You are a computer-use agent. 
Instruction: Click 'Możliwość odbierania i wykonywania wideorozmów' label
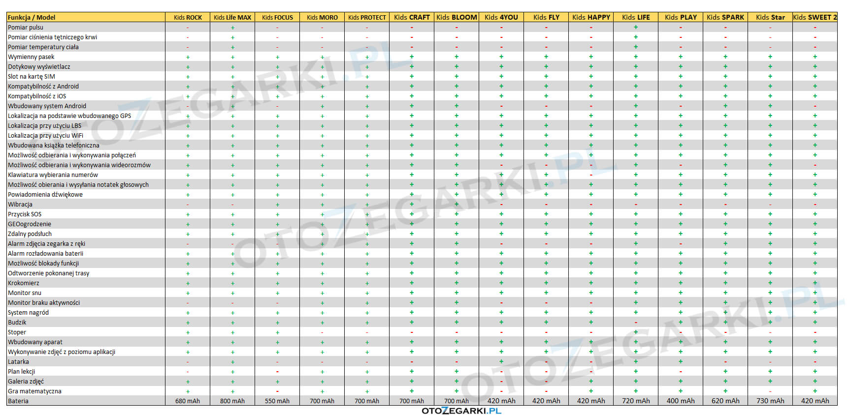pyautogui.click(x=79, y=165)
